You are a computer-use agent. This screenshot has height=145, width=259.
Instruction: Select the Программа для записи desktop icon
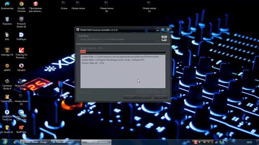click(x=36, y=7)
